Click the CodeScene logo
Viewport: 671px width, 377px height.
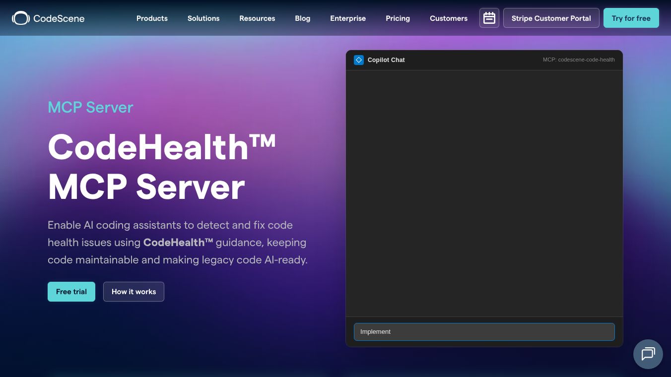[48, 18]
